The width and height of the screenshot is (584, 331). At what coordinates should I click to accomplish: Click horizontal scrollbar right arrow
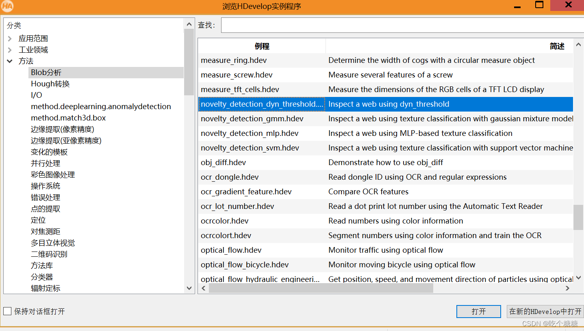click(x=568, y=288)
